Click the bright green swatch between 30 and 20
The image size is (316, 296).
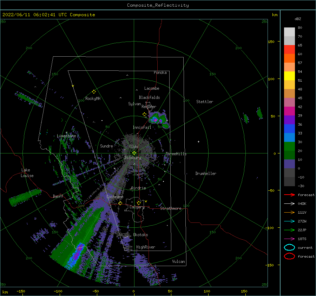(x=289, y=146)
